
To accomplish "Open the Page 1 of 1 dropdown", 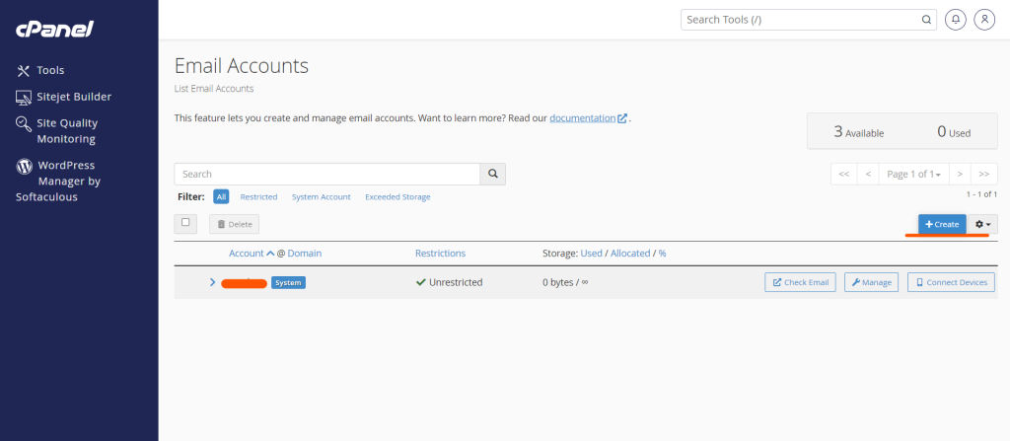I will click(913, 175).
